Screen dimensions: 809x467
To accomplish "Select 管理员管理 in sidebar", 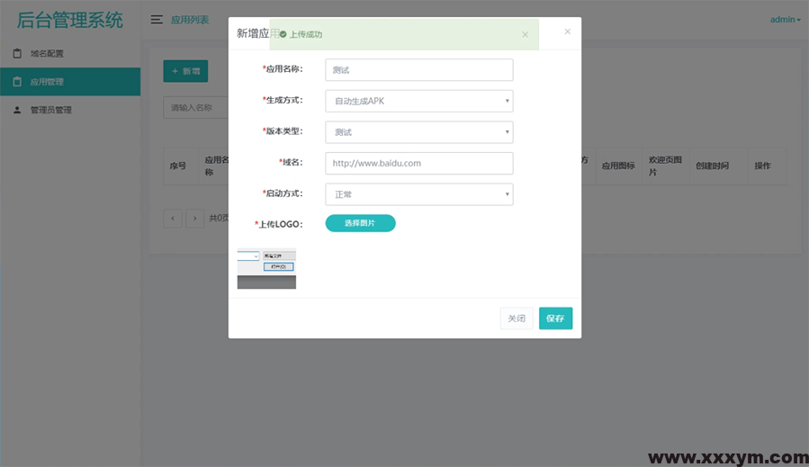I will pos(50,110).
